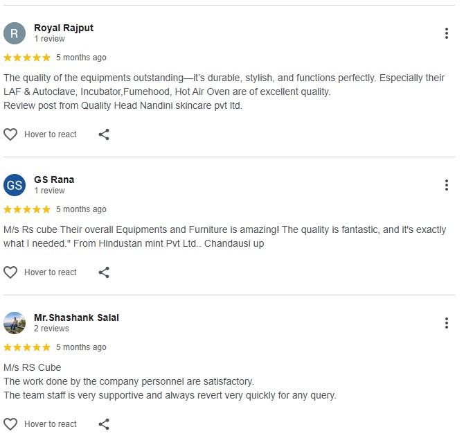The image size is (464, 436).
Task: Click GS Rana's blue avatar
Action: pos(15,185)
